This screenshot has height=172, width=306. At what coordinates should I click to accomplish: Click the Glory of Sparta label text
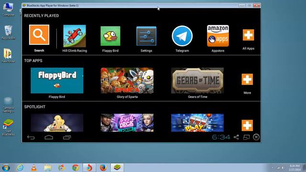(127, 97)
